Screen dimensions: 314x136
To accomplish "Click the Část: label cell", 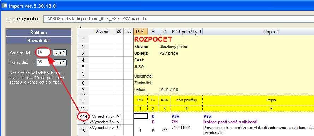I will tap(140, 60).
